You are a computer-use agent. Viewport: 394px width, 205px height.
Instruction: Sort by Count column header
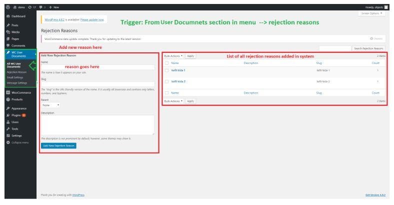pyautogui.click(x=375, y=63)
